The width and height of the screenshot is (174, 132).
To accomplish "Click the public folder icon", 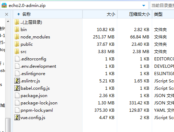I will [17, 44].
